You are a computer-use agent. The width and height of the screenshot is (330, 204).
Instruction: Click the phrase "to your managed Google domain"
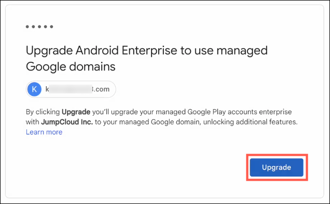[x=148, y=122]
